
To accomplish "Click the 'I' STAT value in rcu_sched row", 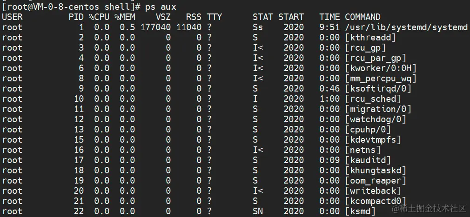I will coord(255,99).
